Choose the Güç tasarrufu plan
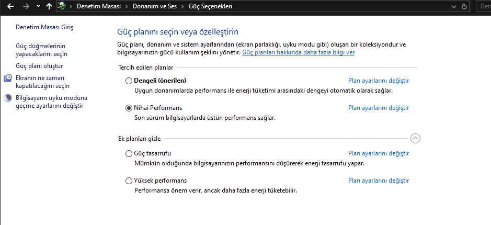Screen dimensions: 491x225 (x=129, y=153)
